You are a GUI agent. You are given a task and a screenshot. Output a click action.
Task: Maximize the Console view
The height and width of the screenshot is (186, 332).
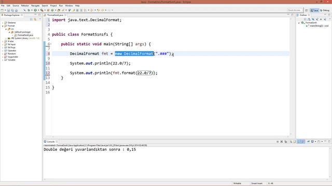(x=329, y=142)
